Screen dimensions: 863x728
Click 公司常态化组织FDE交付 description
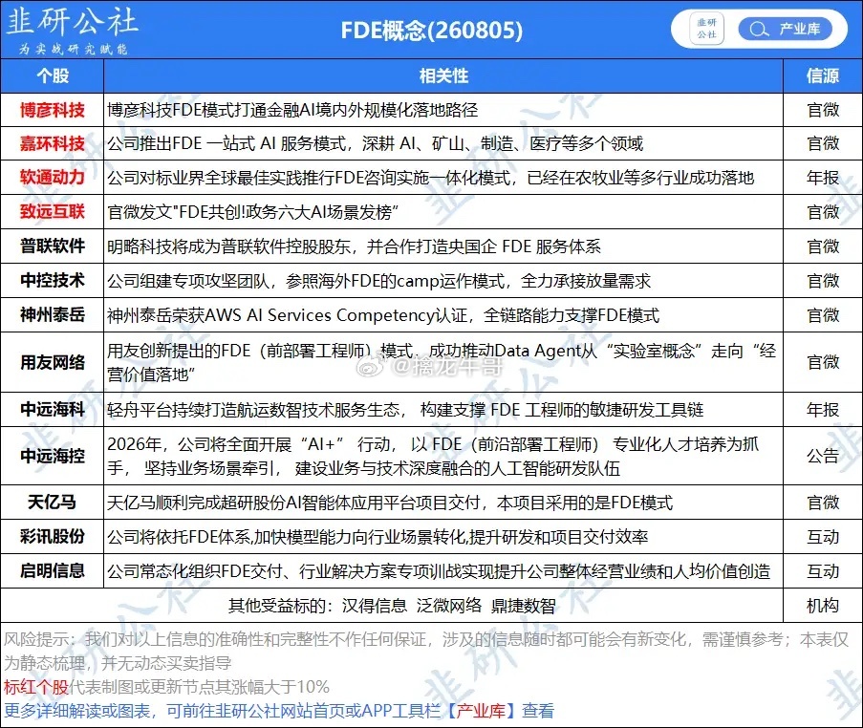point(439,571)
